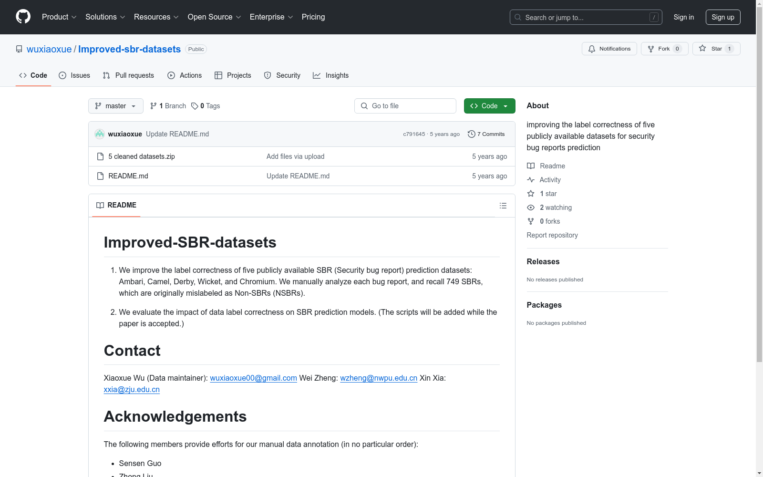The height and width of the screenshot is (477, 763).
Task: Click the file icon beside README.md
Action: 100,176
